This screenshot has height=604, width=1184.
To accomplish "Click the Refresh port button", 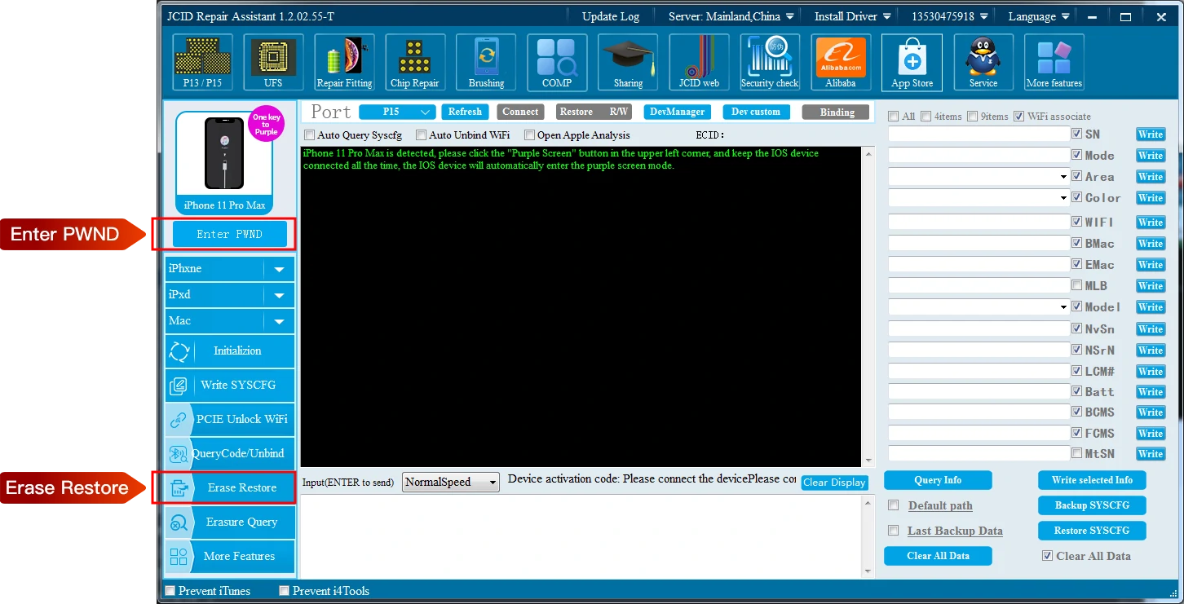I will click(465, 112).
